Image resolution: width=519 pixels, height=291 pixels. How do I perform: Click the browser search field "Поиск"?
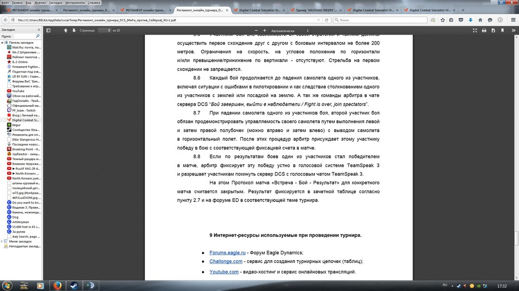380,20
